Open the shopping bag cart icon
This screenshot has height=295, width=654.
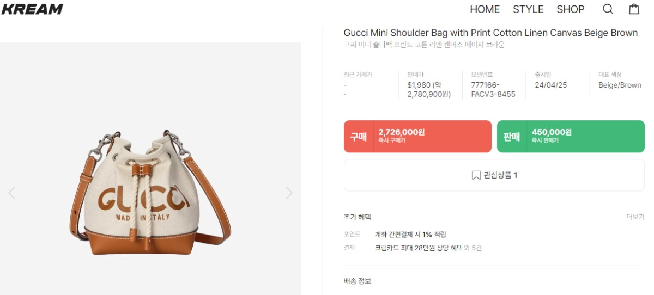[x=634, y=9]
